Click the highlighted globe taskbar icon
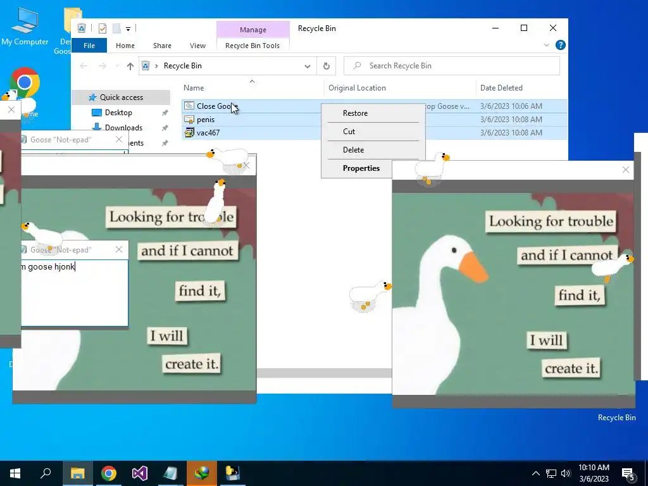The width and height of the screenshot is (648, 486). point(202,473)
